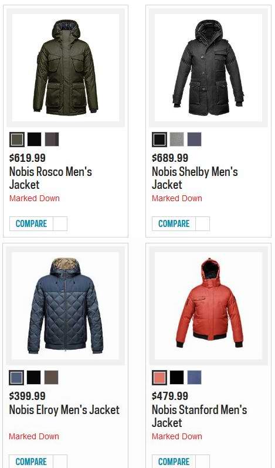Enable compare checkbox for Nobis Shelby jacket
The image size is (275, 468).
click(202, 223)
